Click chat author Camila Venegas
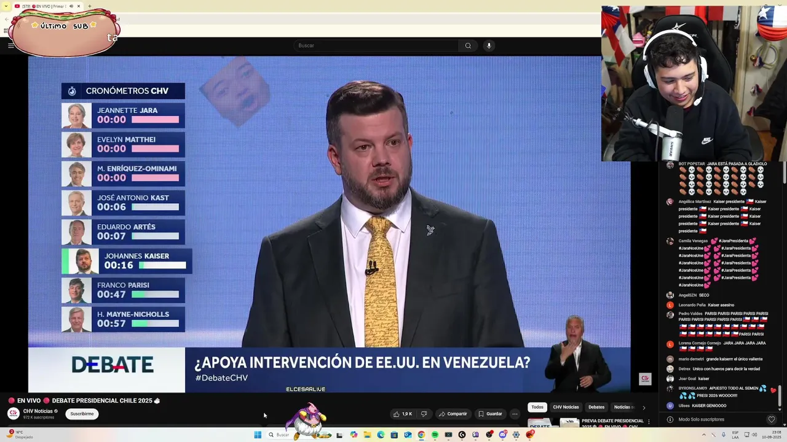This screenshot has height=442, width=787. (x=693, y=241)
